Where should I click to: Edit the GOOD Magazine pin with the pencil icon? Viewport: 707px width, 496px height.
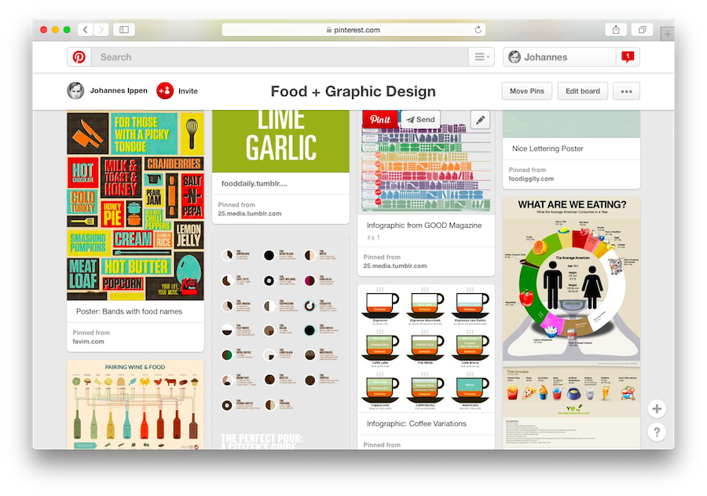click(480, 120)
